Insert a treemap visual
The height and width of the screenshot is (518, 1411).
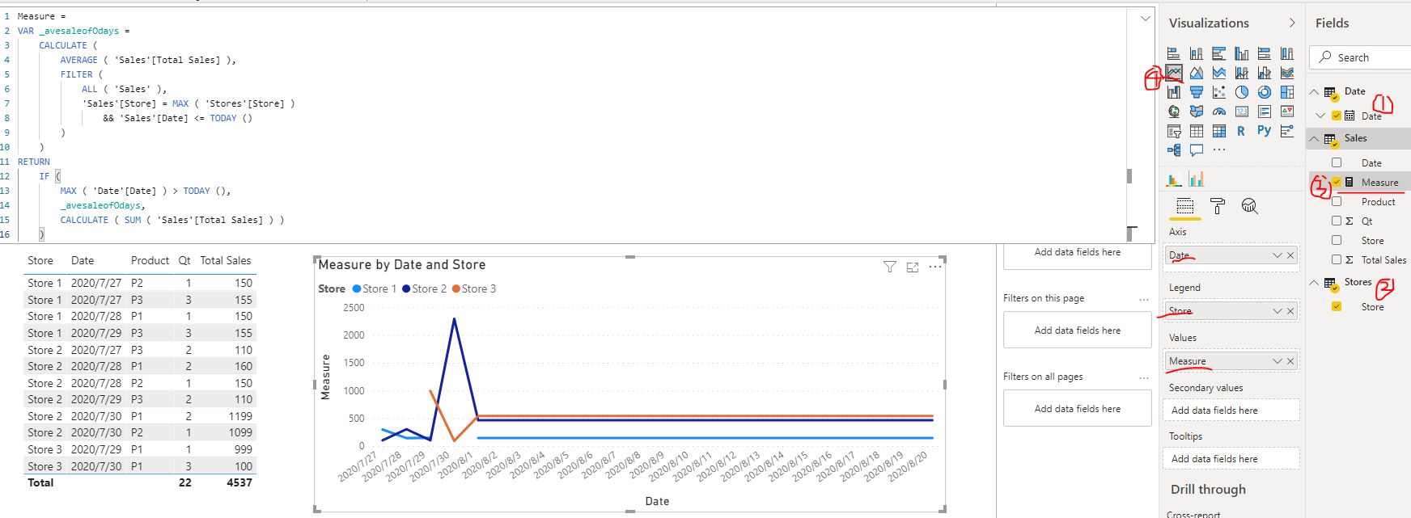tap(1287, 92)
